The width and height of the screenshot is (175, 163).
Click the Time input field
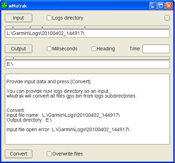click(156, 49)
